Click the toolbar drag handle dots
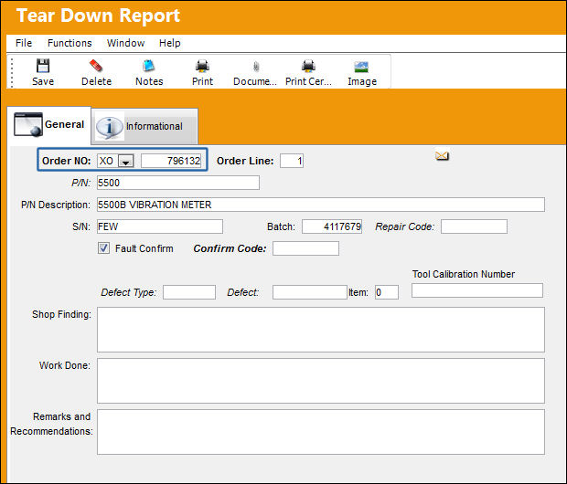The height and width of the screenshot is (484, 567). [12, 73]
